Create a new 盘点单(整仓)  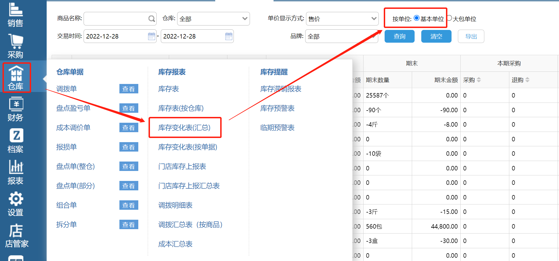tap(76, 167)
